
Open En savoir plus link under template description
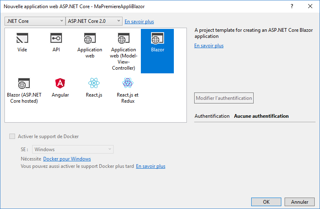pos(209,46)
